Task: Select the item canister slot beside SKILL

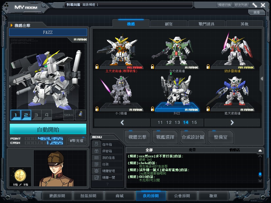Action: click(x=80, y=115)
